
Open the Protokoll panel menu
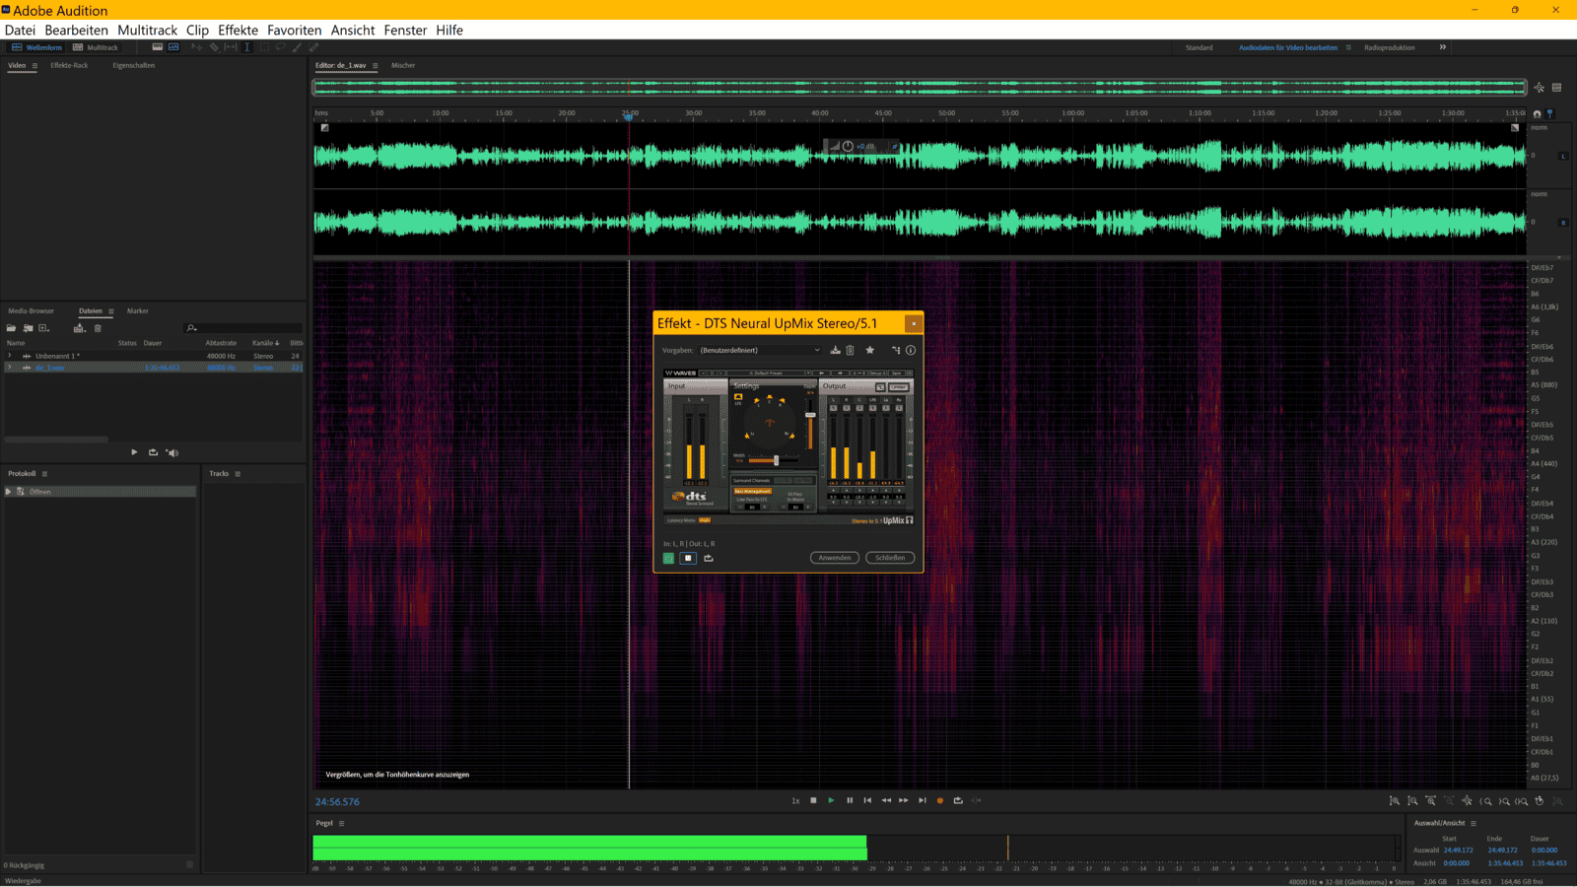tap(44, 474)
